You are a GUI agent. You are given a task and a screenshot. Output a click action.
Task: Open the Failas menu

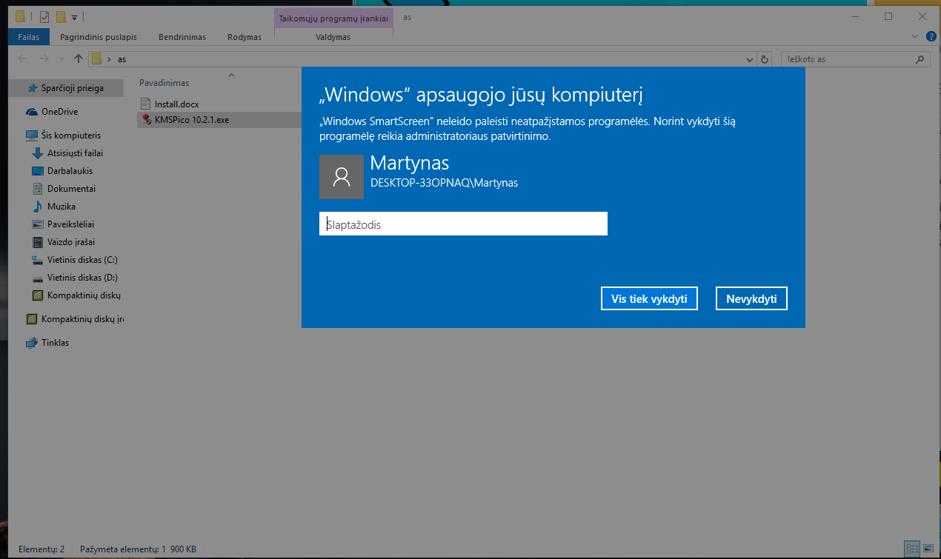(29, 37)
